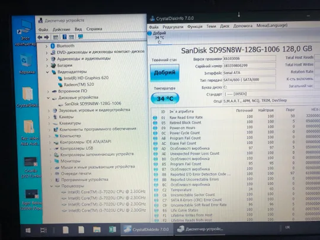
Task: Open Task View on the taskbar
Action: click(x=43, y=230)
